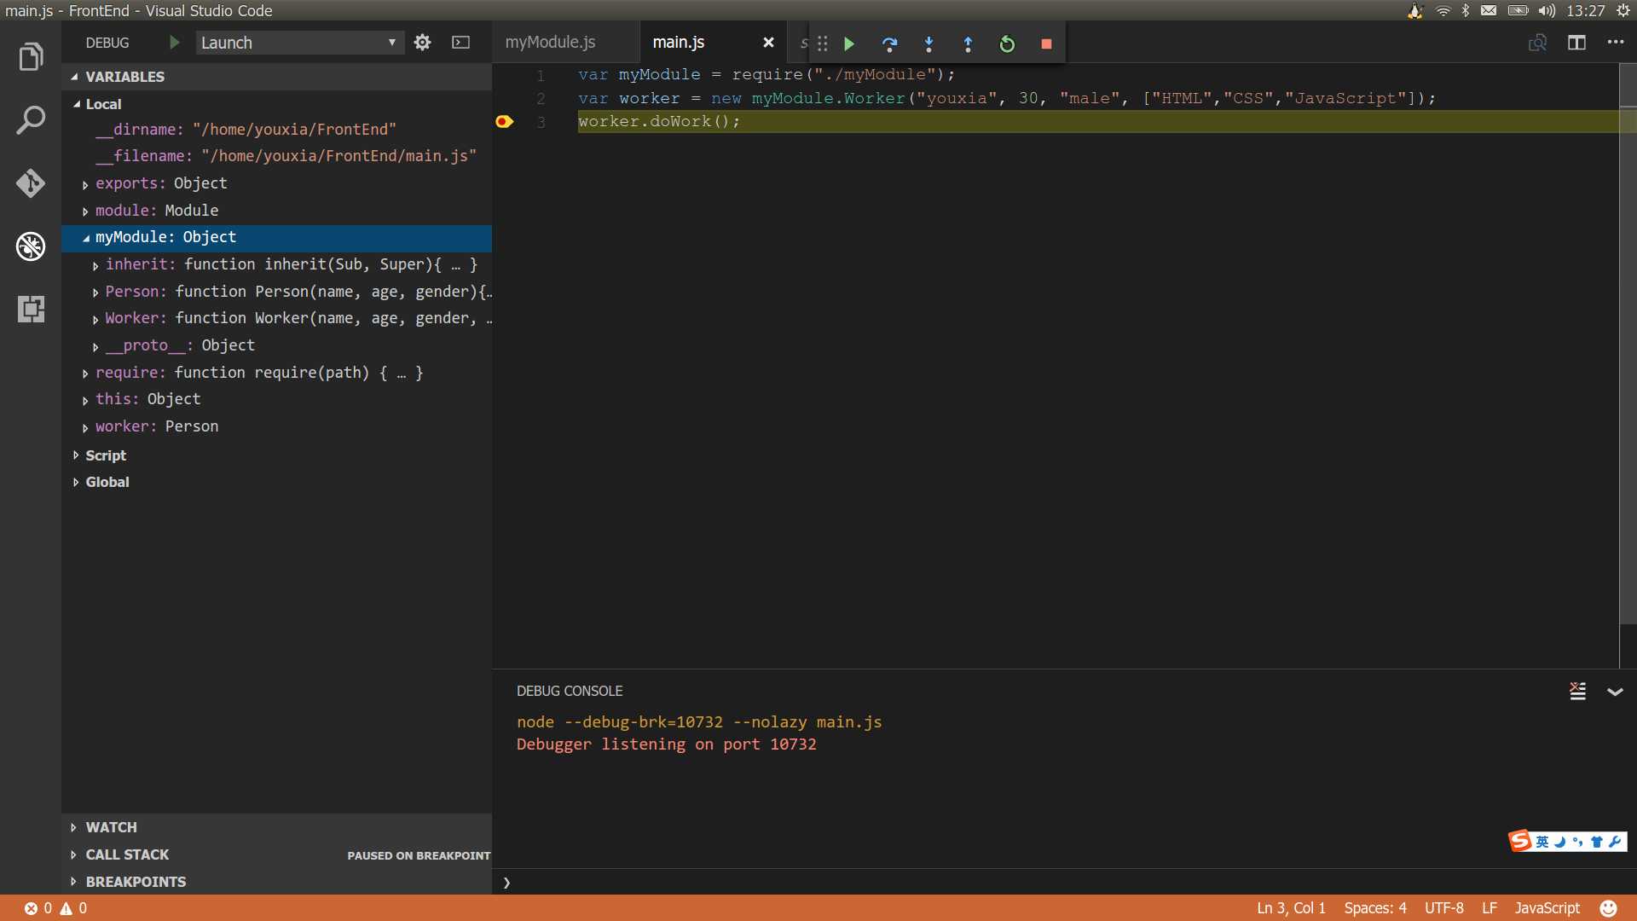Expand the Person function entry
Screen dimensions: 1637x921
click(x=95, y=293)
